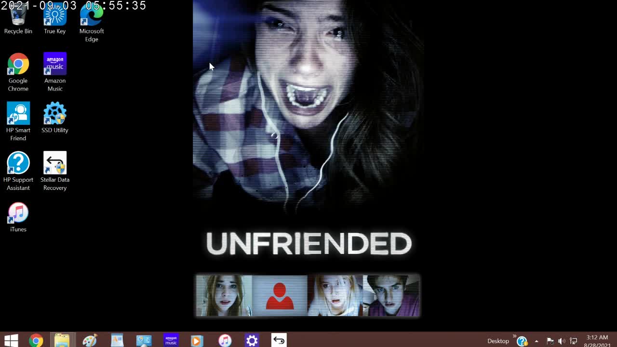Image resolution: width=617 pixels, height=347 pixels.
Task: Open the Windows Start menu
Action: coord(11,341)
